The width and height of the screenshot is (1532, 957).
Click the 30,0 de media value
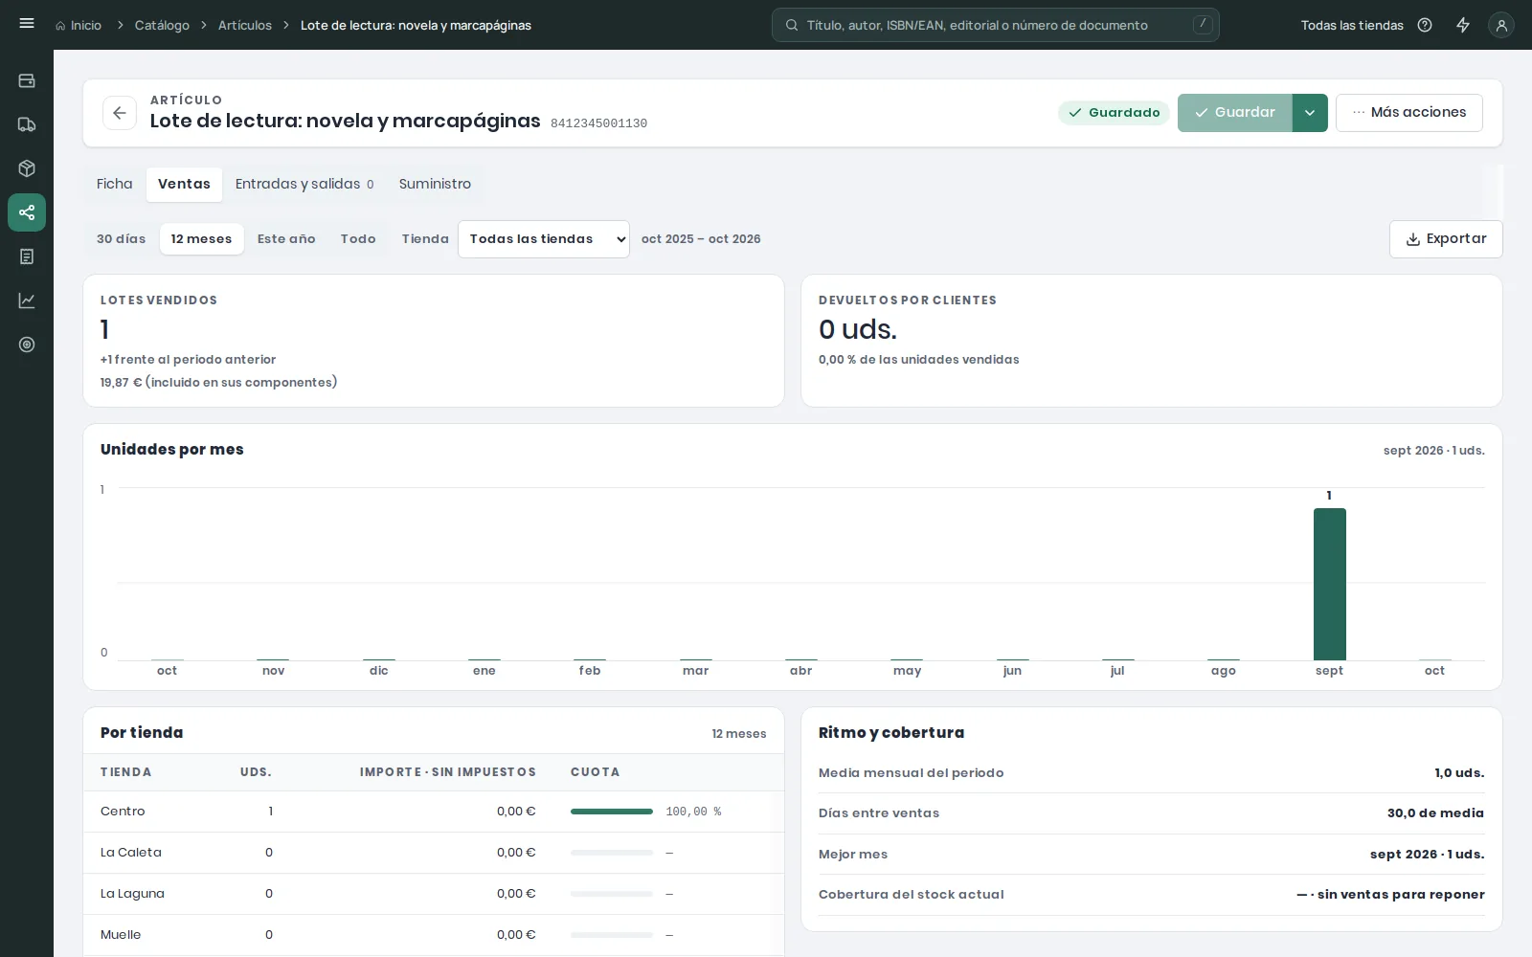click(x=1435, y=813)
